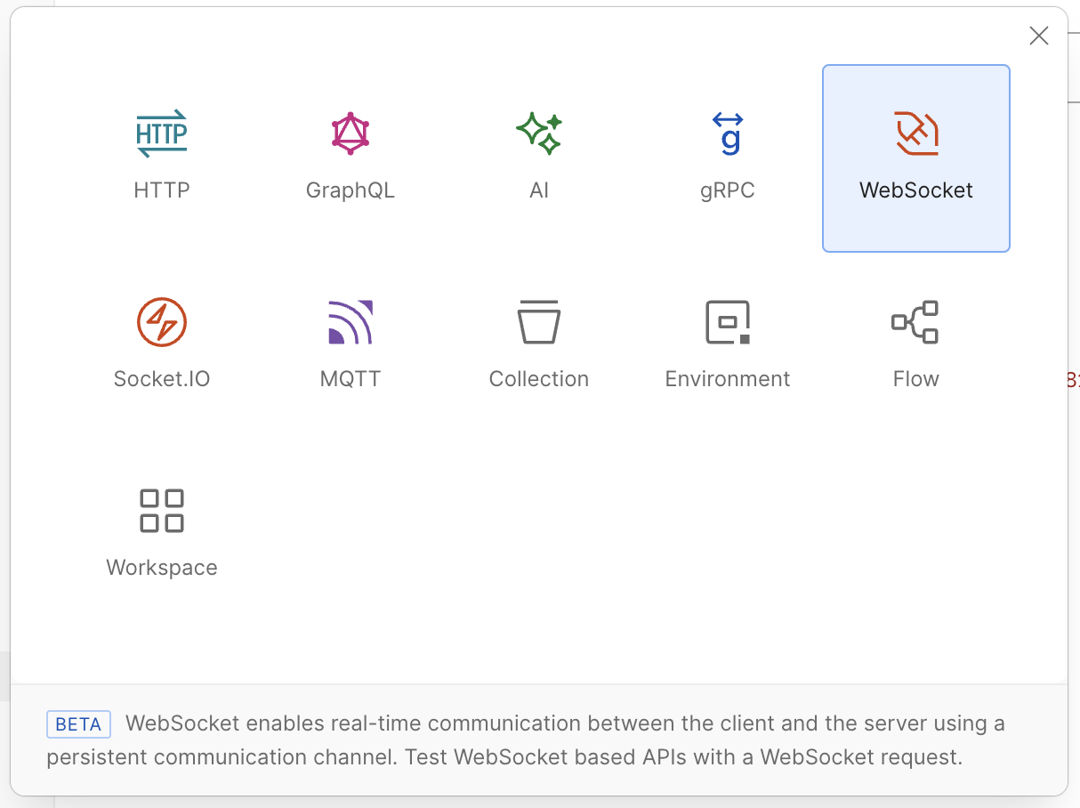Click the Environment label text
This screenshot has width=1080, height=808.
[728, 379]
